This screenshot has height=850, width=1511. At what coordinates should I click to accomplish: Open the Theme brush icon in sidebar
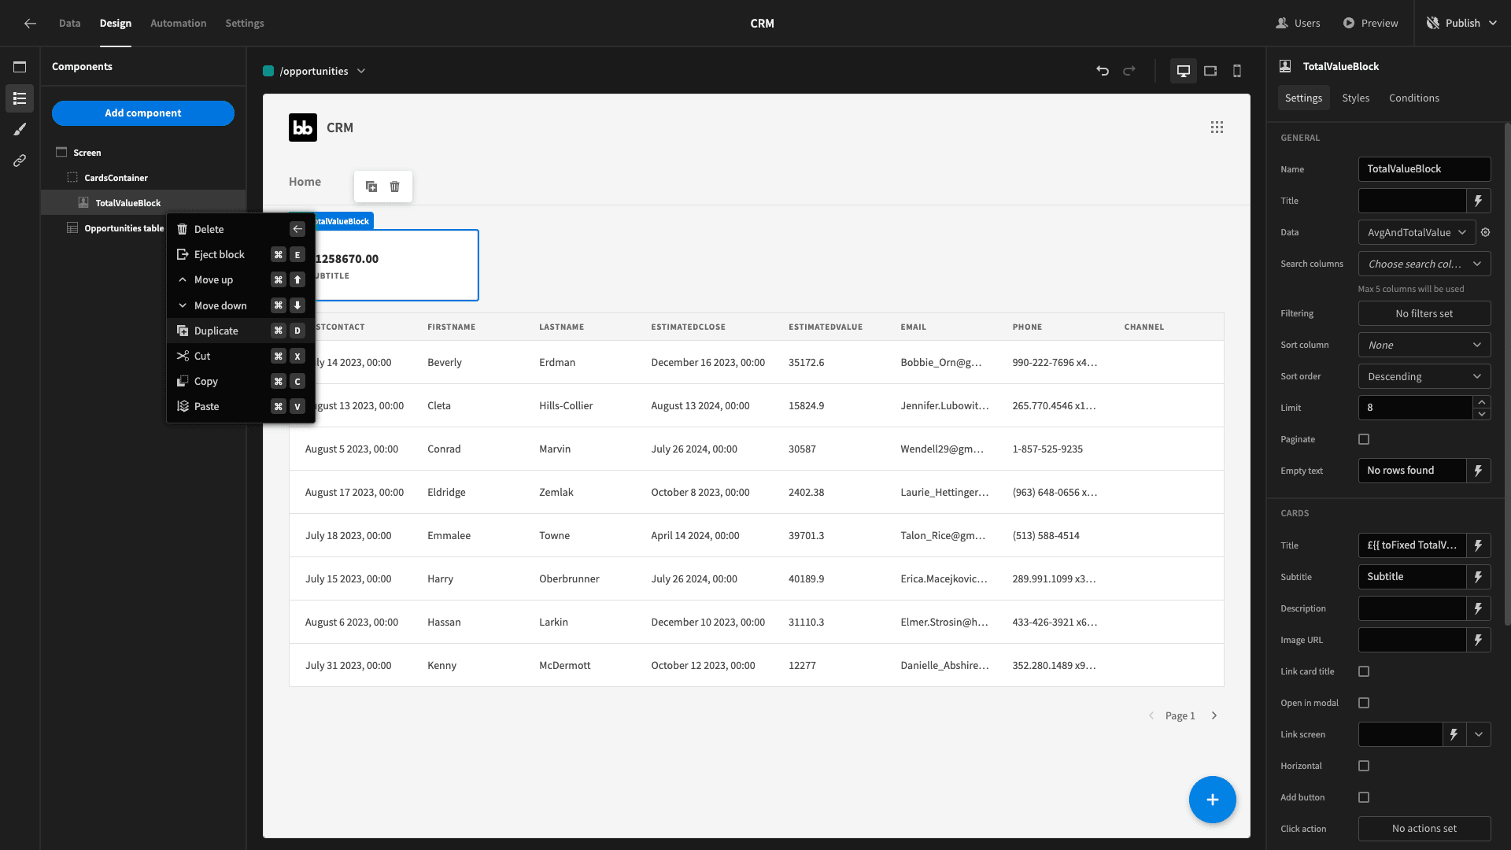tap(20, 129)
